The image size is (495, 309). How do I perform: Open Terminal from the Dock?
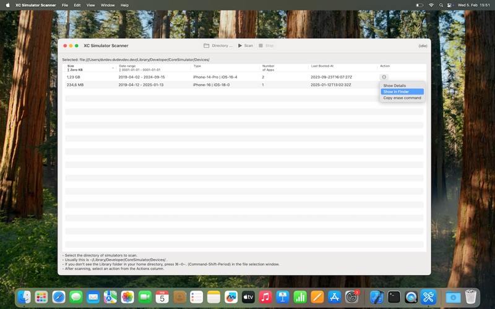(394, 297)
